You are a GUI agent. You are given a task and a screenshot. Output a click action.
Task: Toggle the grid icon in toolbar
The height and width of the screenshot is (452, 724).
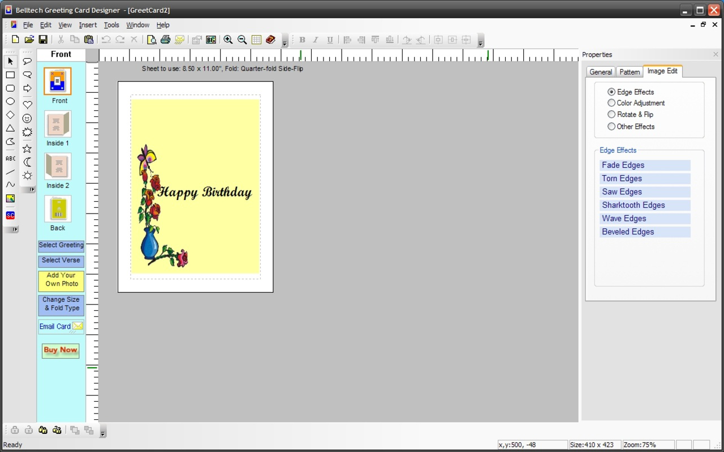[256, 40]
